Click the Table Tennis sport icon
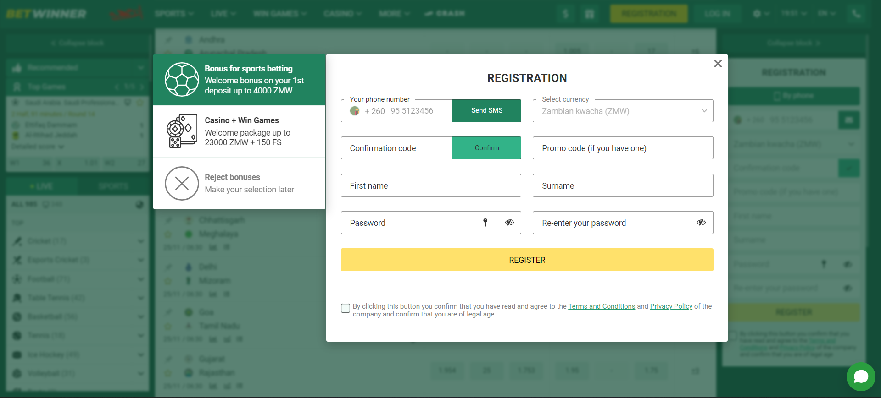This screenshot has height=398, width=881. coord(17,298)
